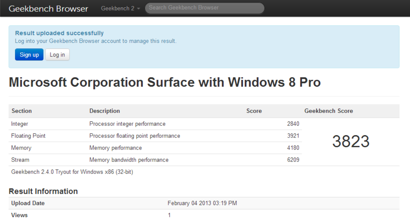Click the Result Information heading
Viewport: 410px width, 223px height.
coord(43,191)
